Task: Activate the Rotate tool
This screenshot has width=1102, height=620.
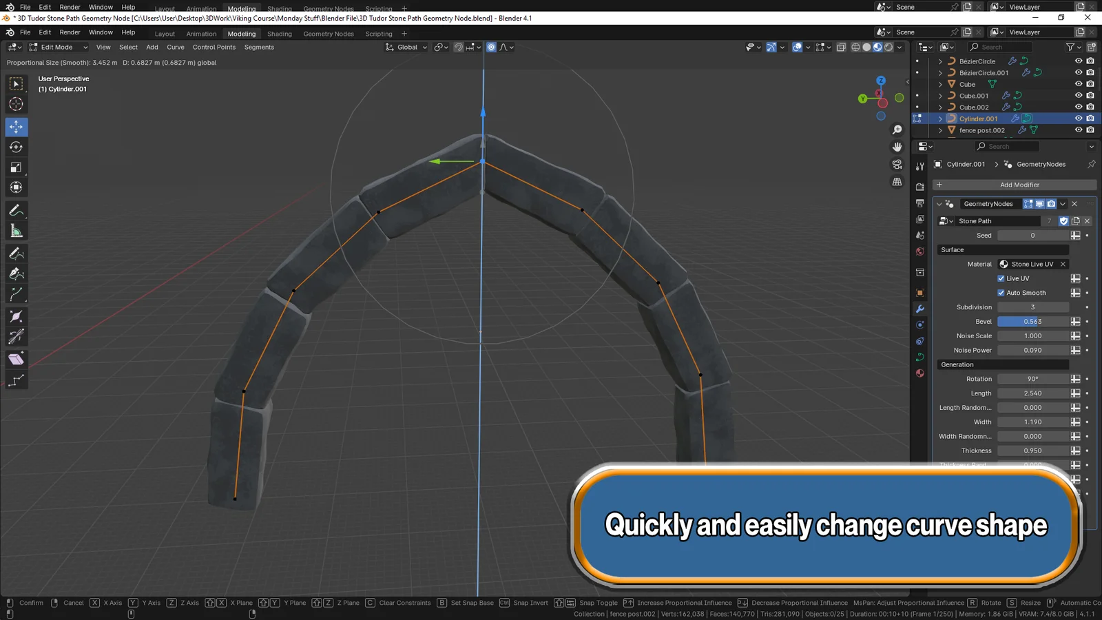Action: [16, 147]
